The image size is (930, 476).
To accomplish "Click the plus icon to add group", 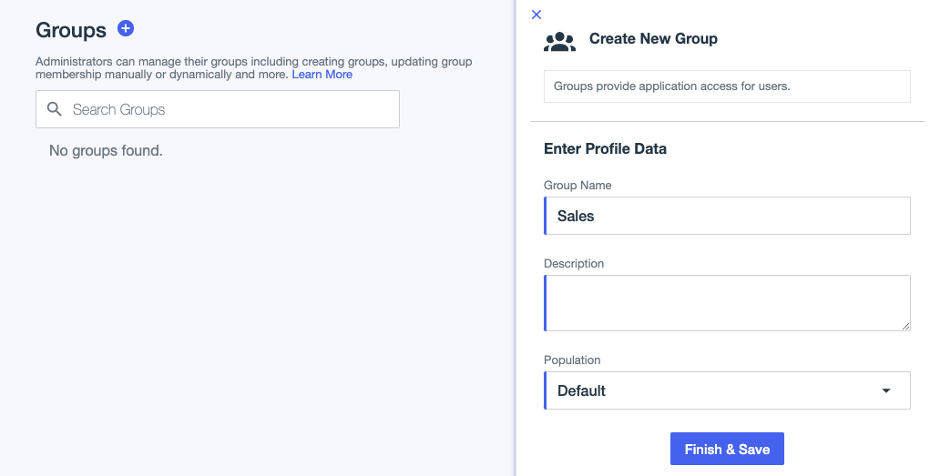I will coord(126,28).
